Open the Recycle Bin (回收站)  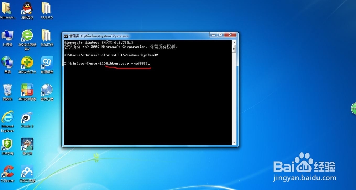[x=7, y=92]
